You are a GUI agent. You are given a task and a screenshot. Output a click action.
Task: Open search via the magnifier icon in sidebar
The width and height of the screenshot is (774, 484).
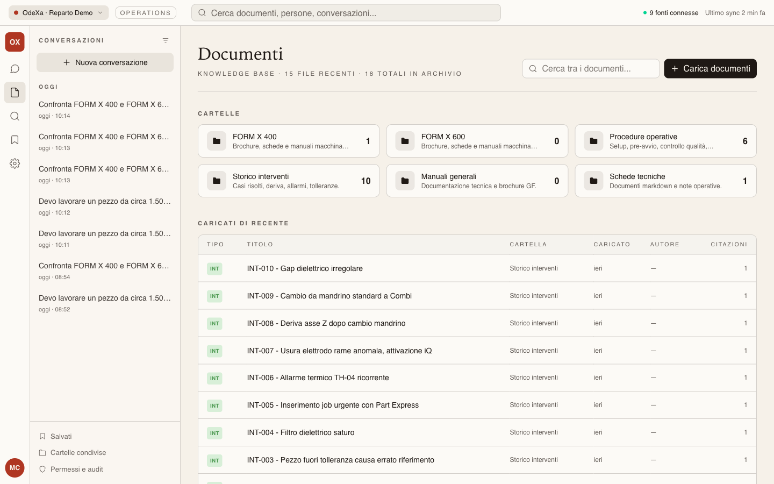[15, 116]
